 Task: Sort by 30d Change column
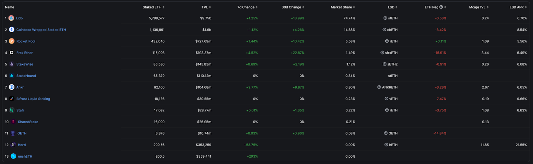point(293,7)
